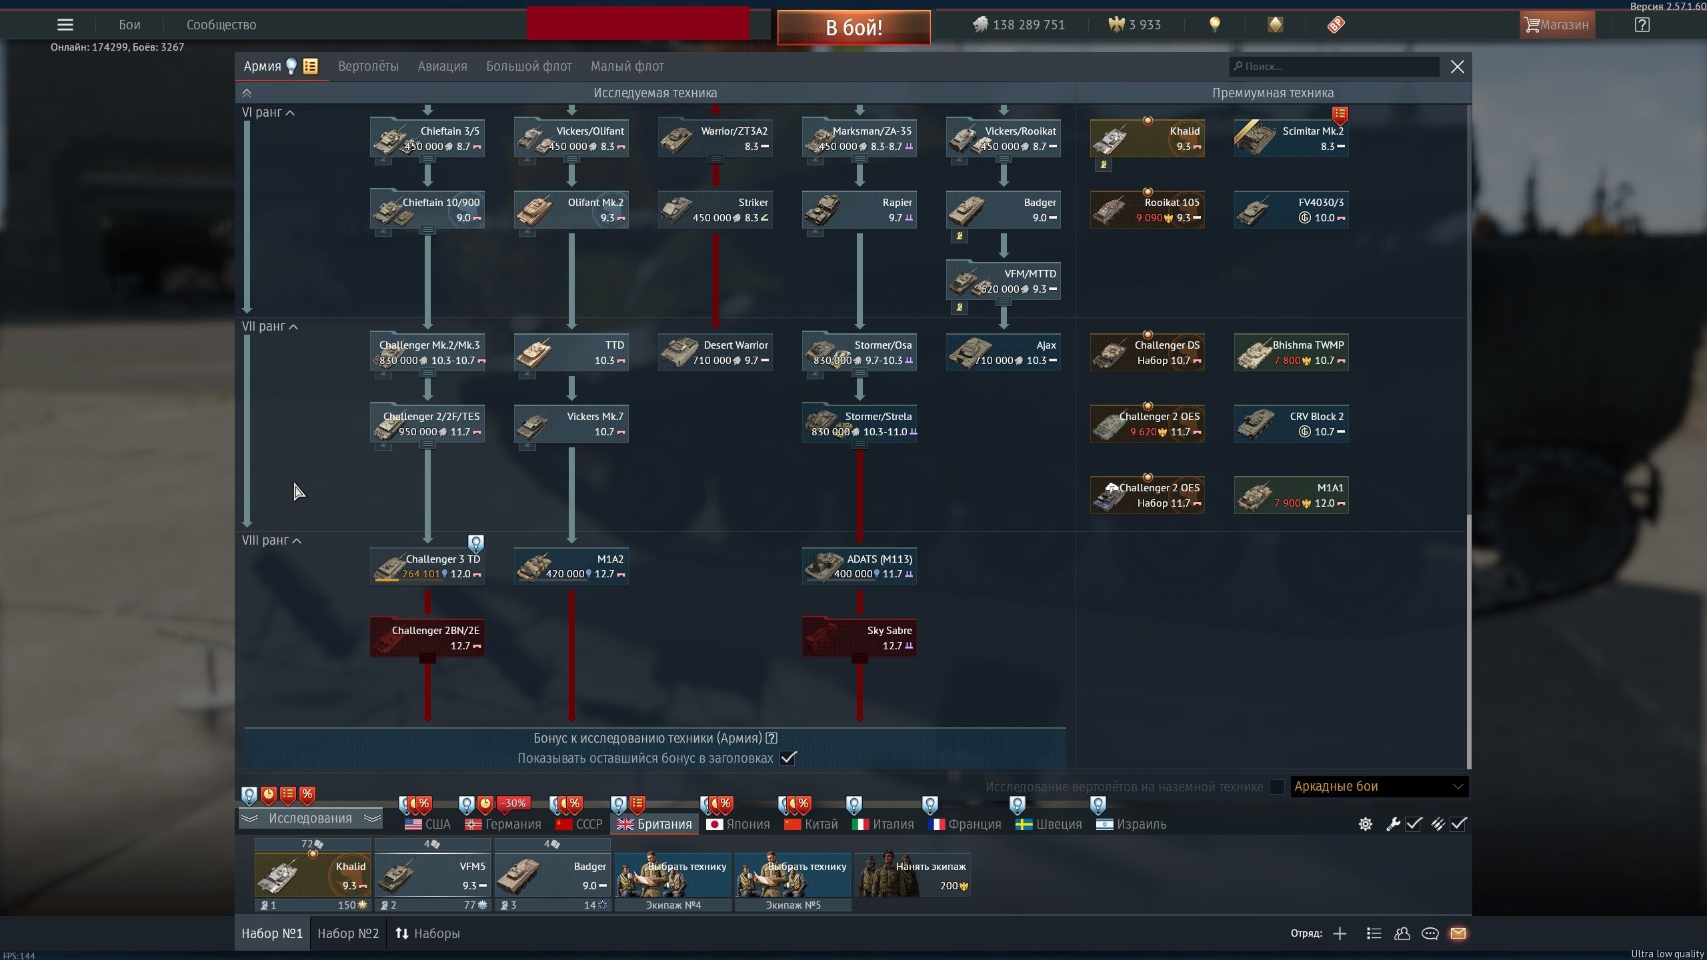Switch to the Малый флот tab
Screen dimensions: 1707x960
click(627, 67)
